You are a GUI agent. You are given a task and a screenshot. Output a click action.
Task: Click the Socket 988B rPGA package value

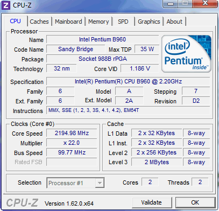coord(103,59)
